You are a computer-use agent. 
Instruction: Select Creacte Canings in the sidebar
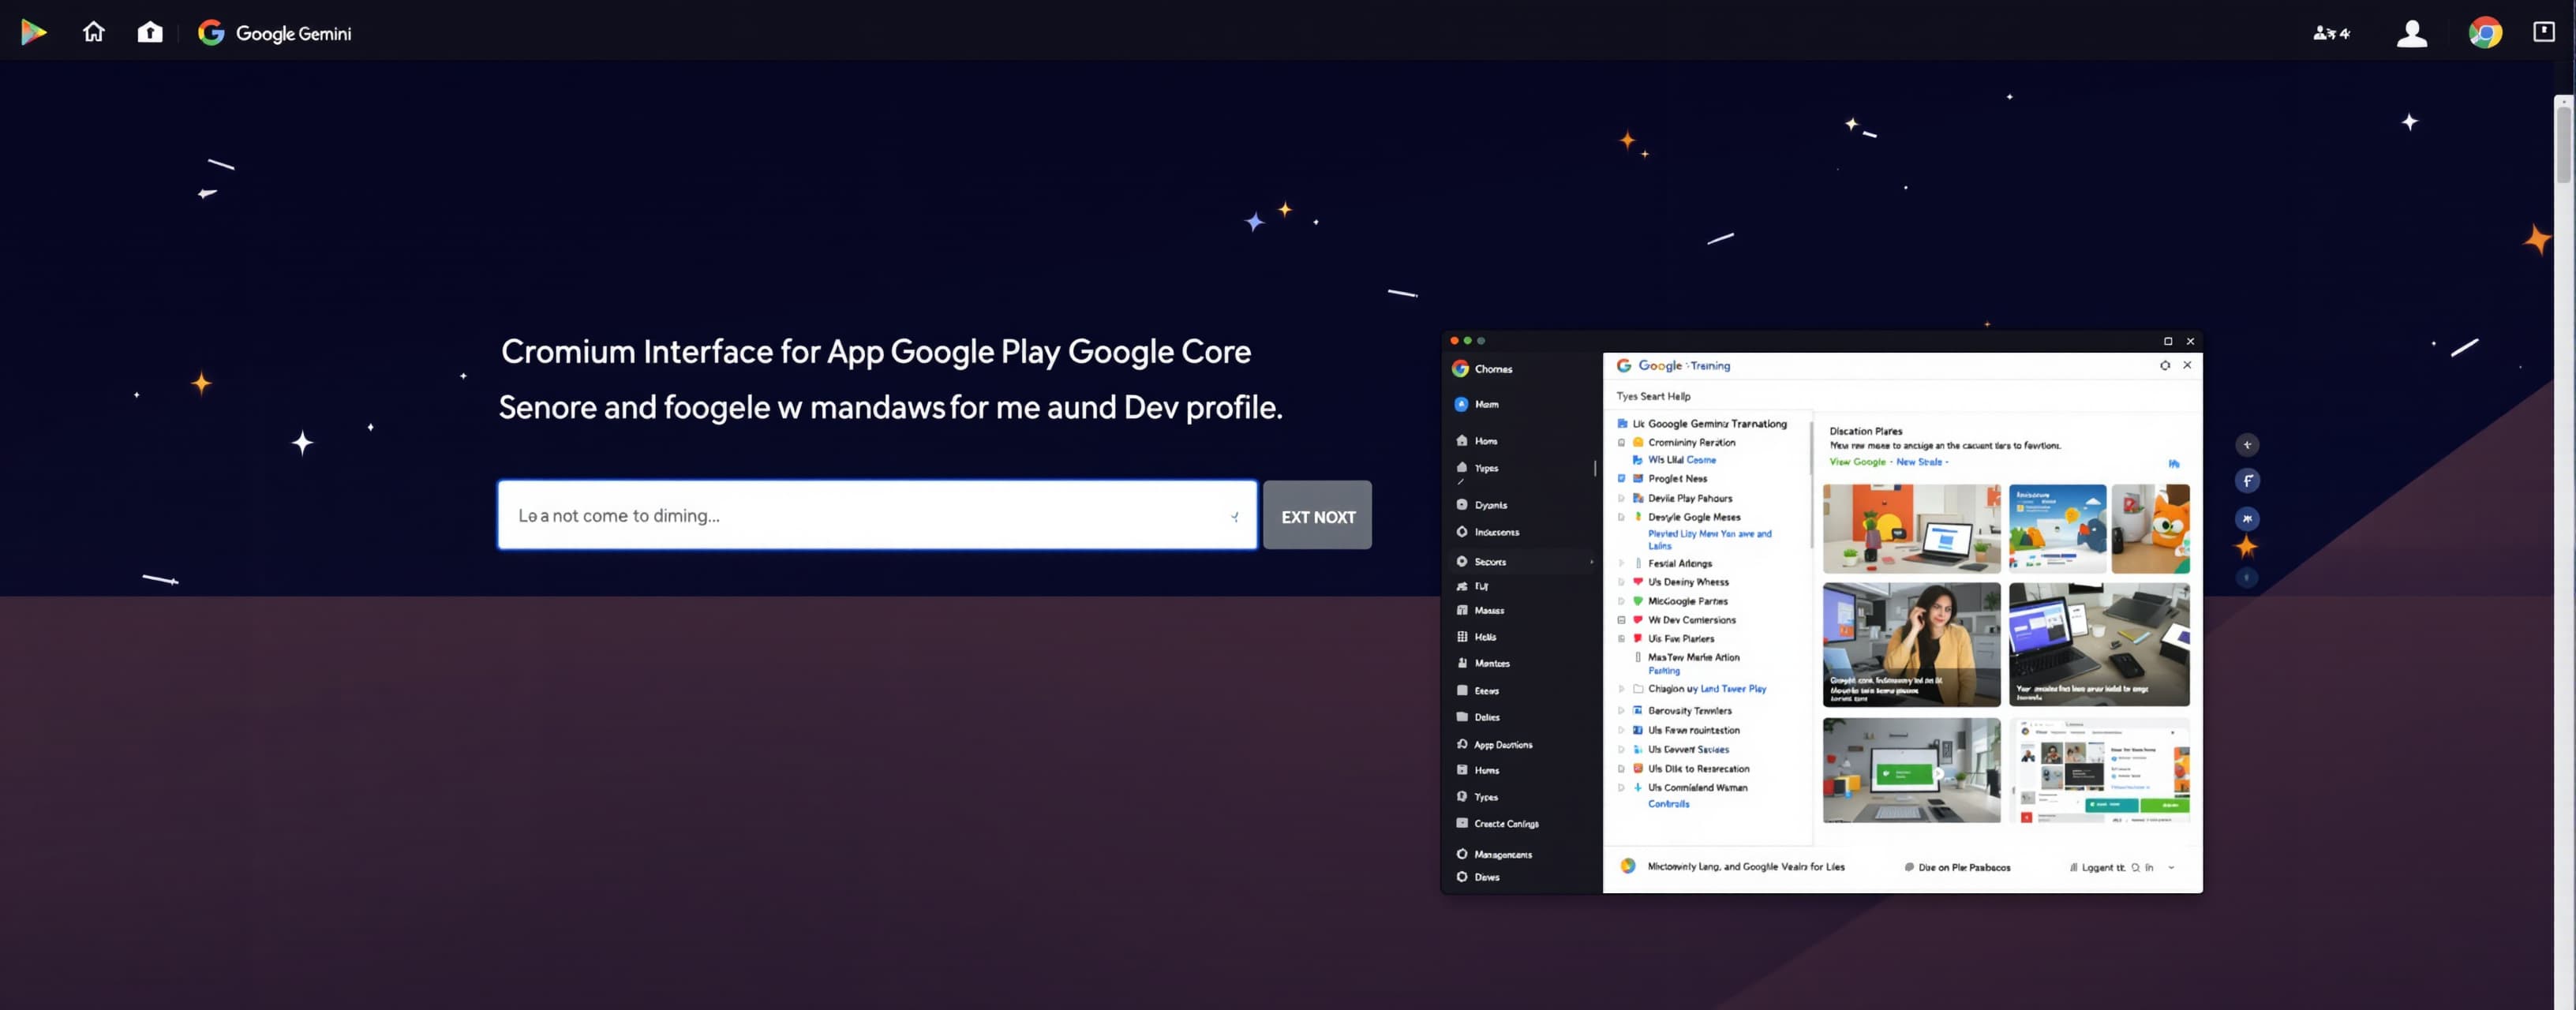click(1497, 824)
